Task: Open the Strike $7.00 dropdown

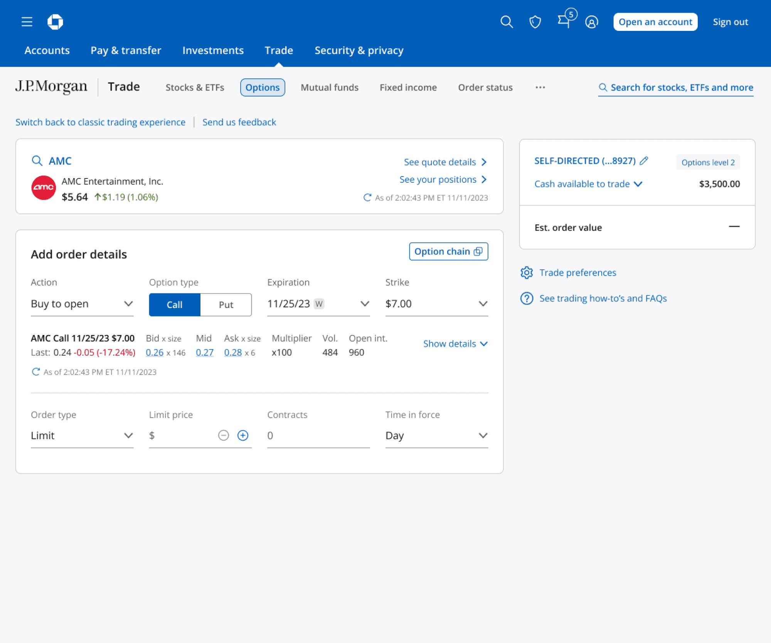Action: (437, 304)
